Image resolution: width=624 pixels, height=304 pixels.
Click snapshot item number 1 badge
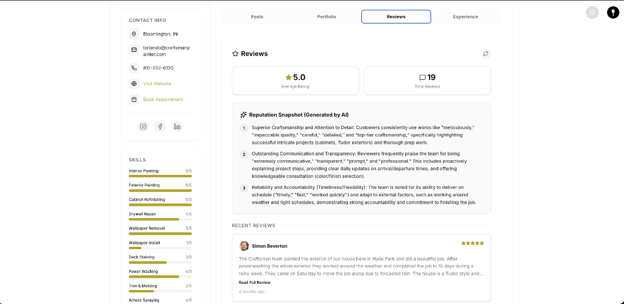pyautogui.click(x=244, y=129)
